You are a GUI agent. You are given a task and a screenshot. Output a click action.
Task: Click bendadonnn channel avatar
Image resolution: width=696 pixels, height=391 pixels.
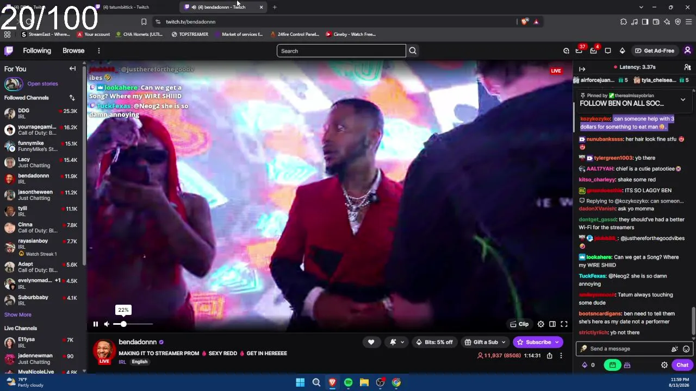coord(104,351)
